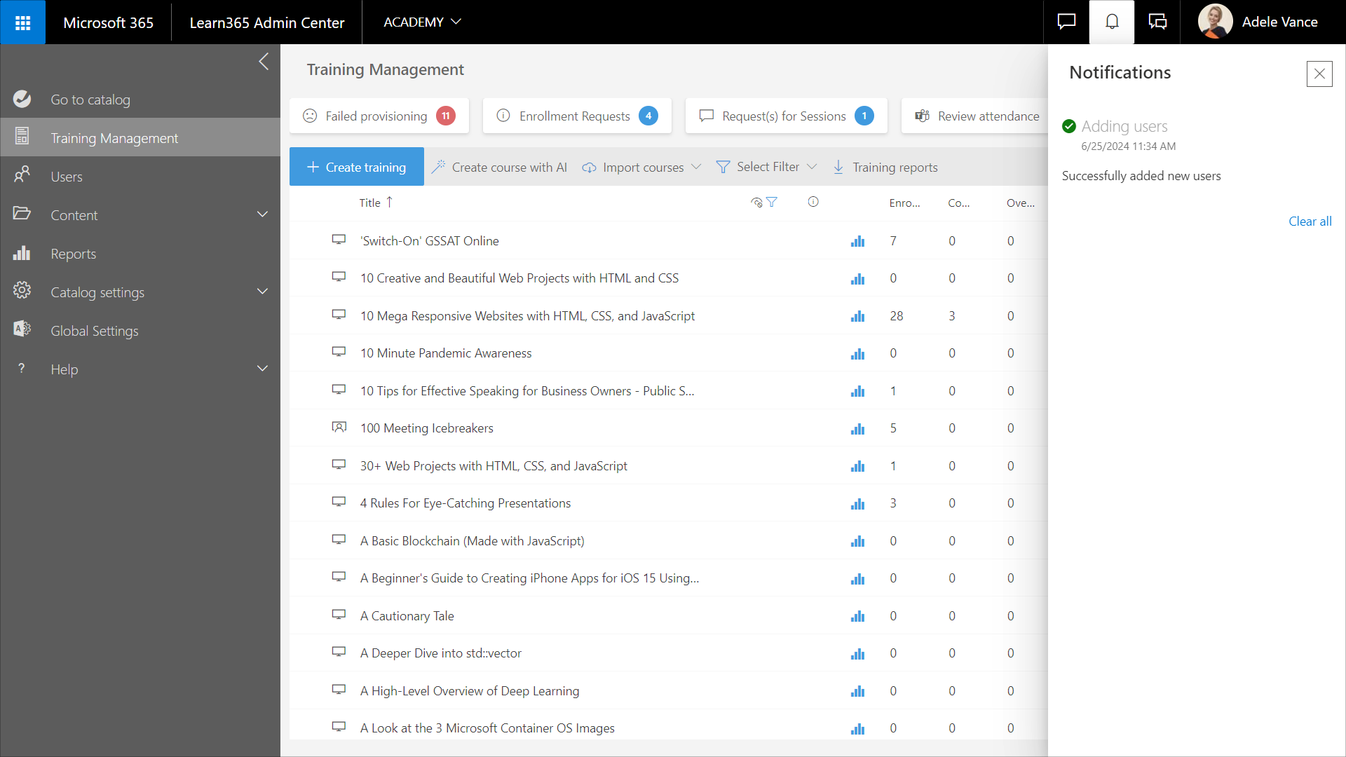Click the Create training button
The image size is (1346, 757).
click(x=357, y=167)
